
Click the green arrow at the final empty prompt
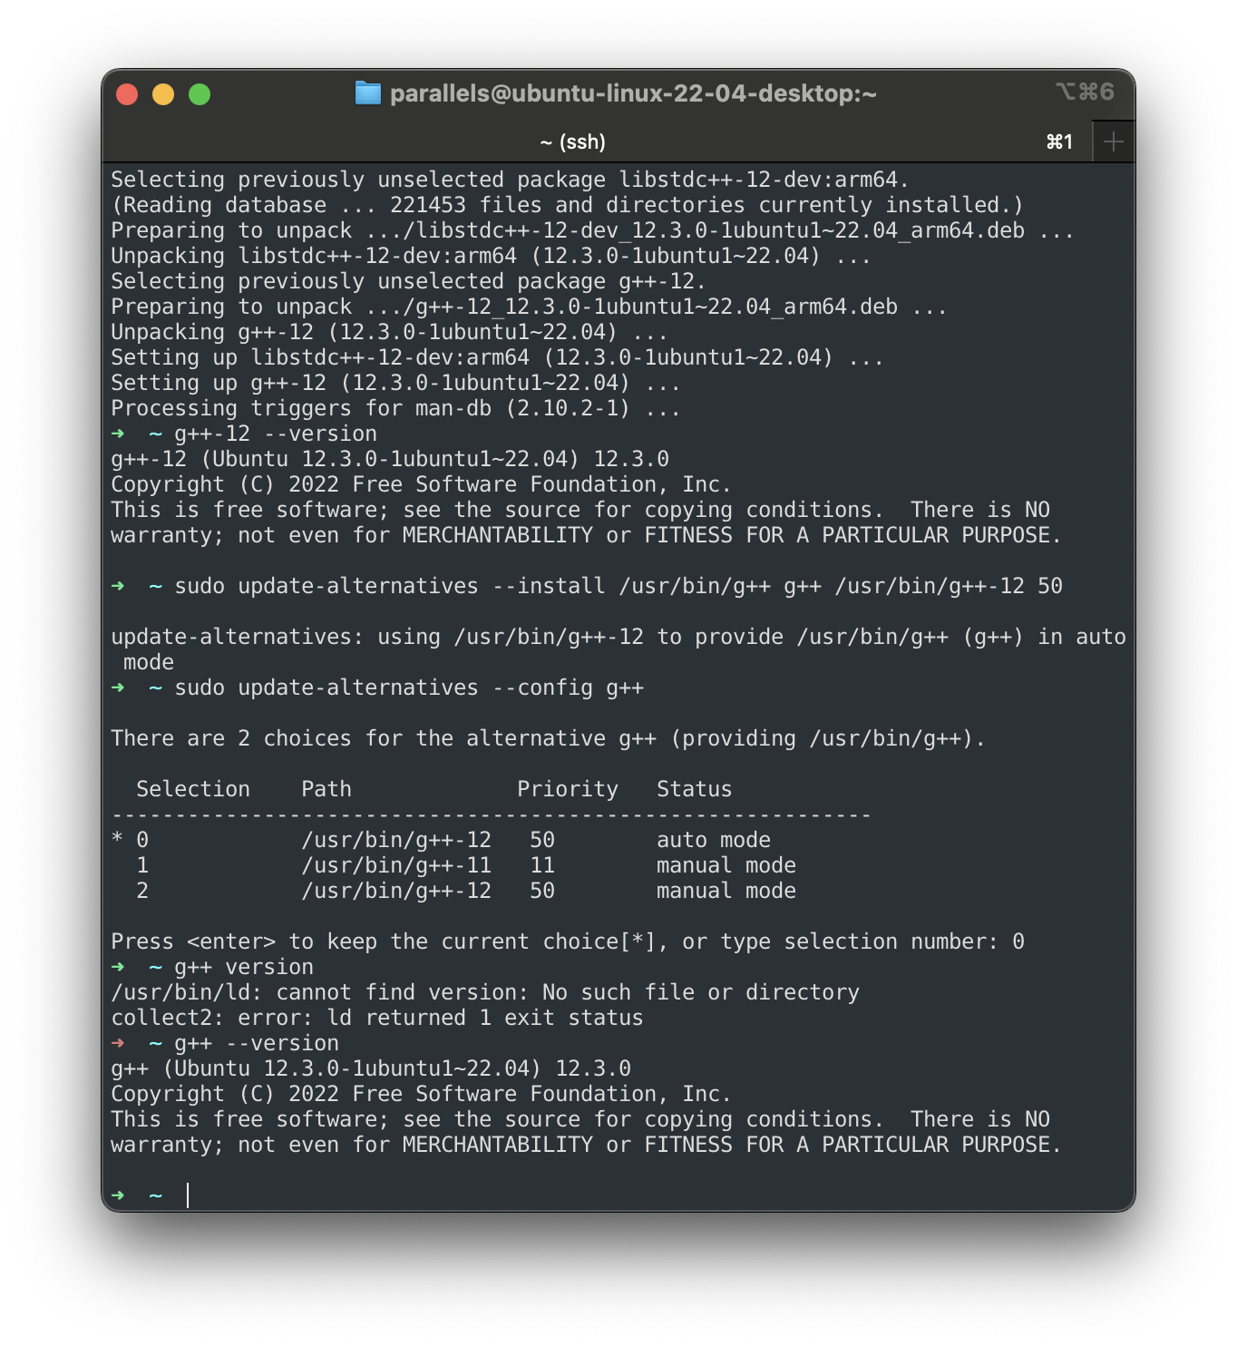[119, 1195]
